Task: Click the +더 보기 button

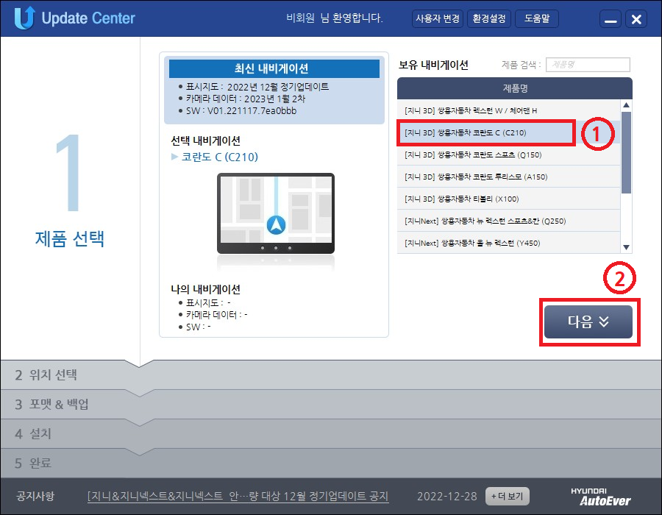Action: (x=507, y=496)
